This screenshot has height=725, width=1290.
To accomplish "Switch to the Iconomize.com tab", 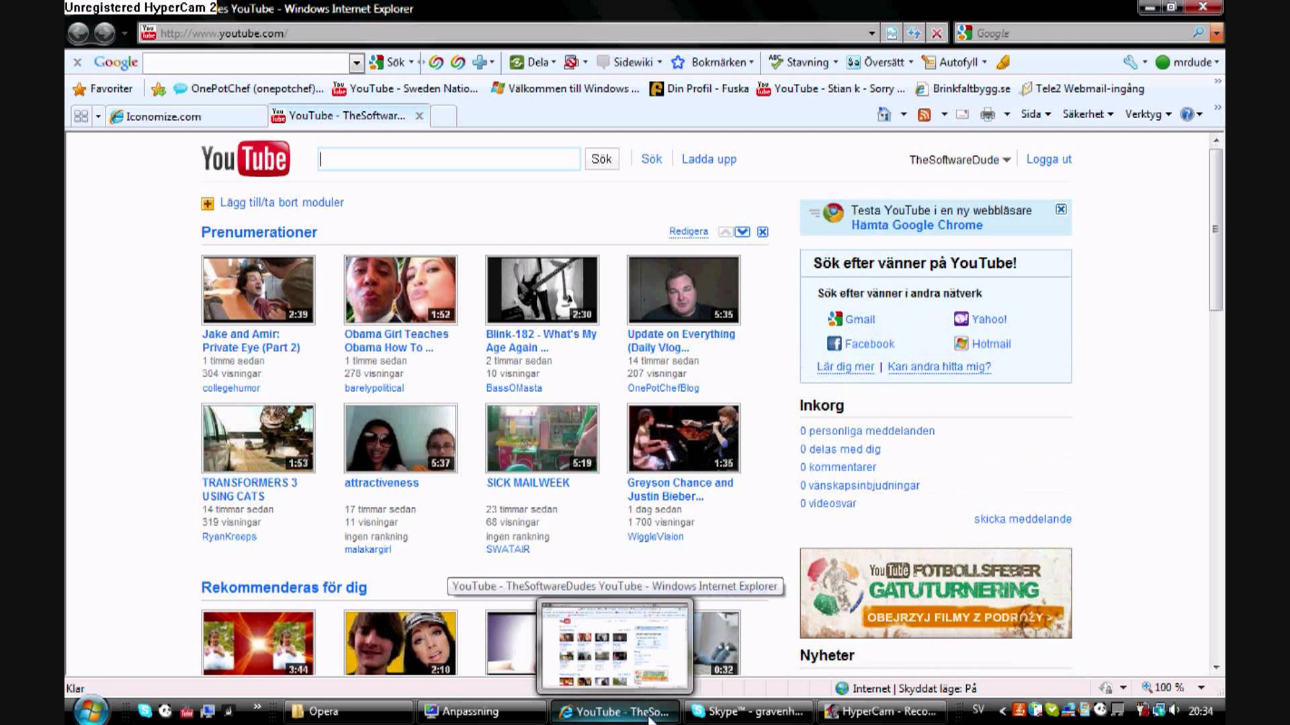I will pyautogui.click(x=187, y=116).
